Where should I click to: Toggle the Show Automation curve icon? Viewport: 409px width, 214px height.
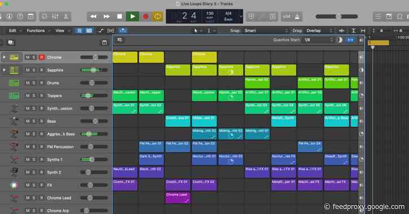tap(100, 30)
